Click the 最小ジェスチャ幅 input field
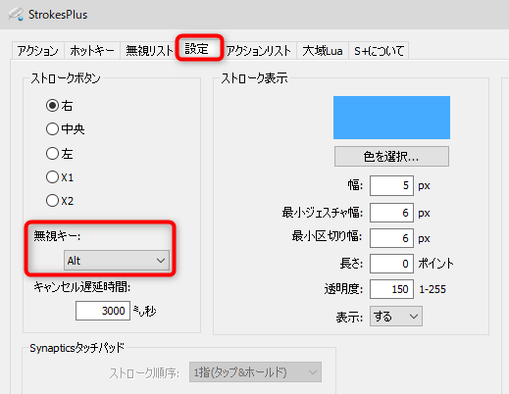 coord(391,213)
